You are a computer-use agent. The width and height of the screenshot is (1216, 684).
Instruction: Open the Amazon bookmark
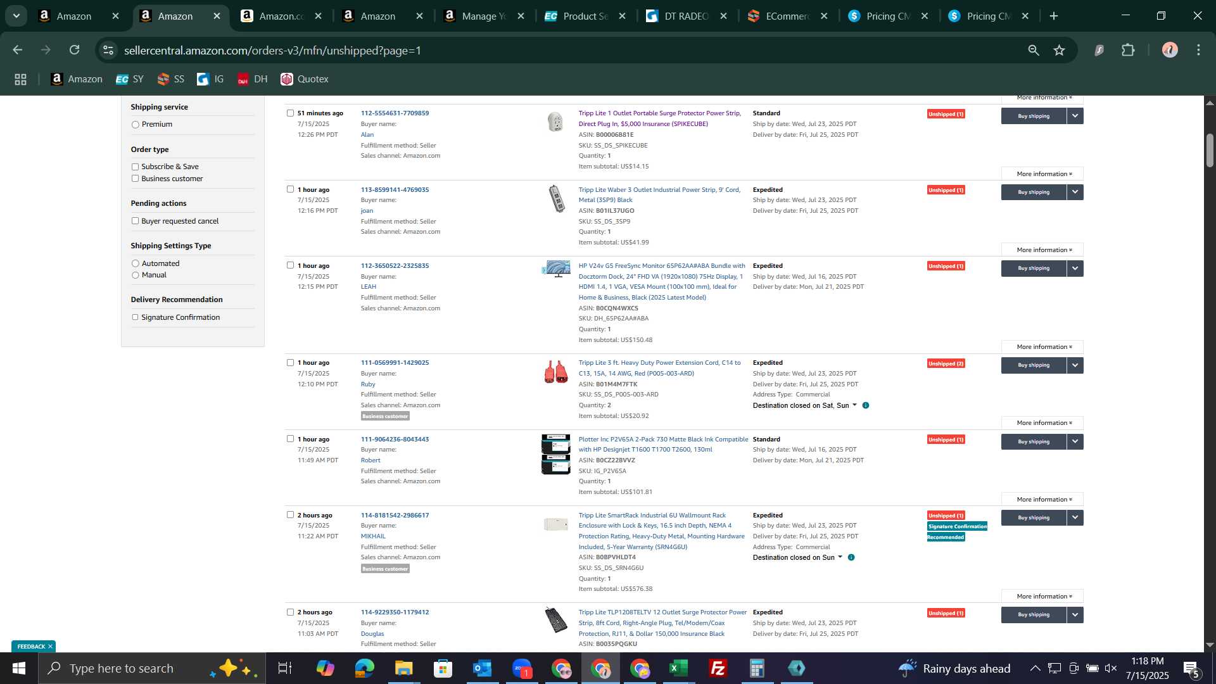coord(77,79)
